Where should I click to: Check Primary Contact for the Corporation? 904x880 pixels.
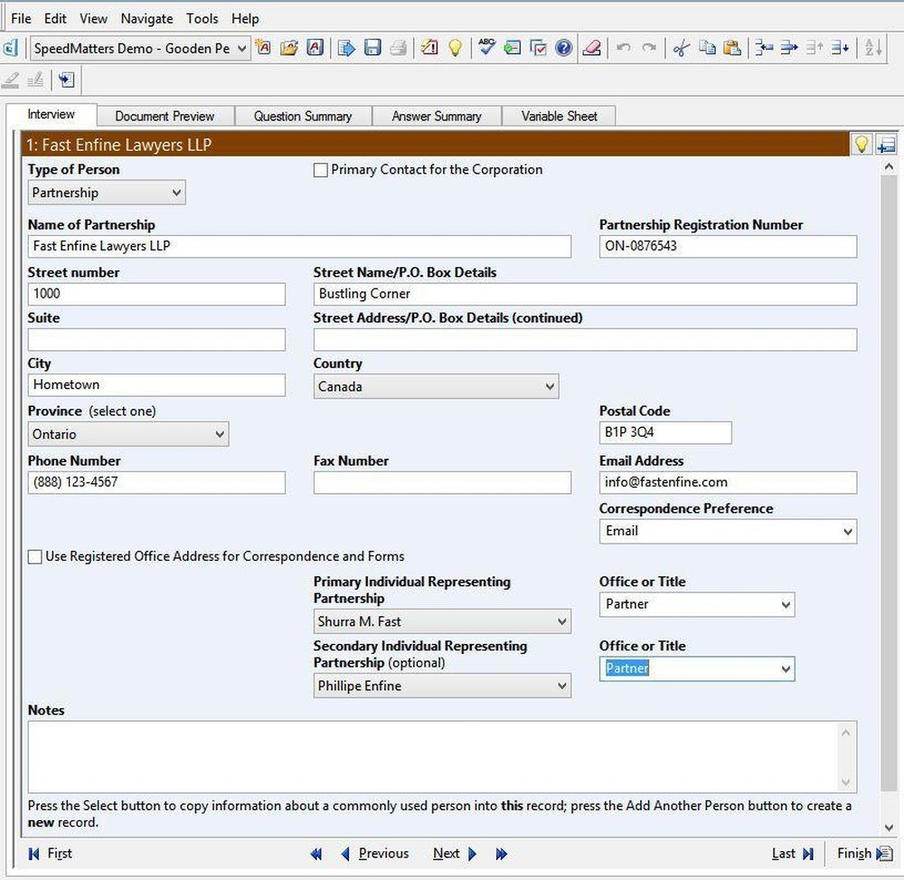(321, 170)
